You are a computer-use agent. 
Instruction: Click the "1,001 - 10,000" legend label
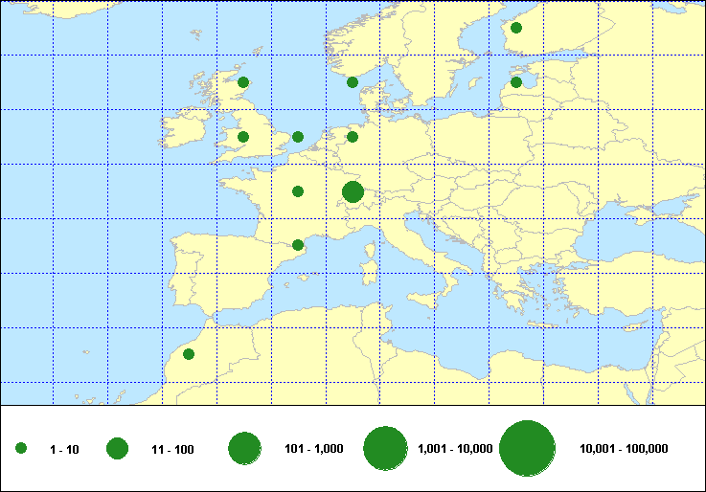point(455,449)
